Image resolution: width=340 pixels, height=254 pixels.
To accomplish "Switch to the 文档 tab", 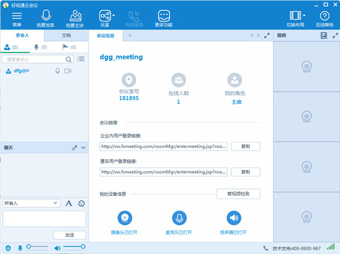I will pyautogui.click(x=66, y=35).
